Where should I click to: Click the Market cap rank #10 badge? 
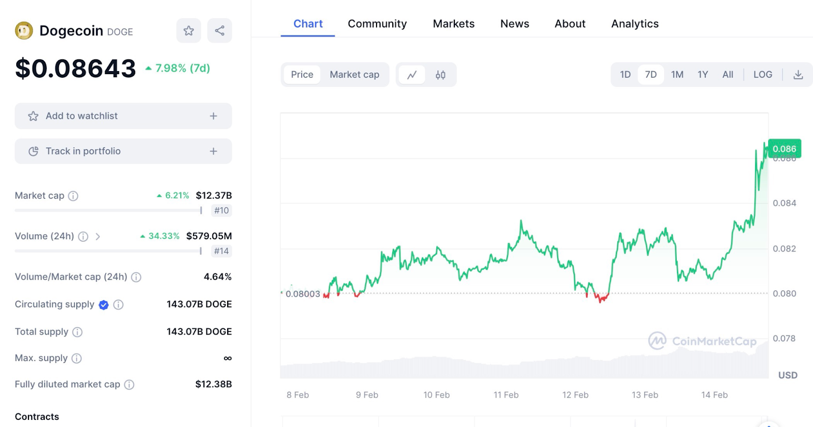coord(222,211)
